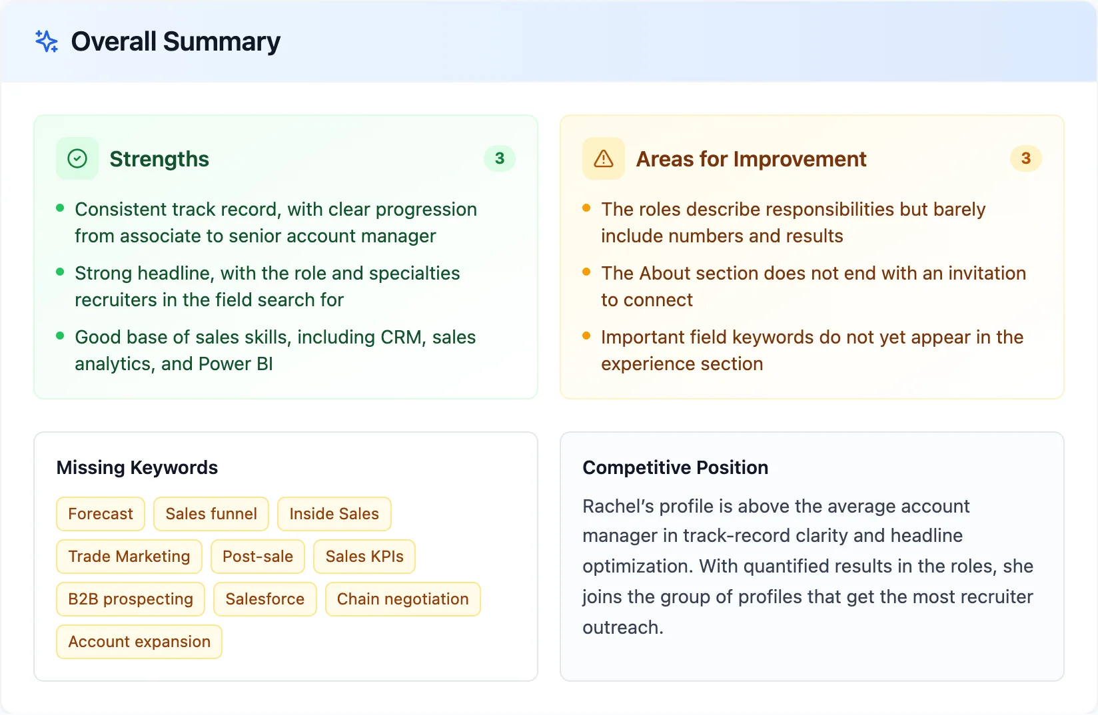Click the Missing Keywords heading
The width and height of the screenshot is (1098, 715).
[137, 467]
